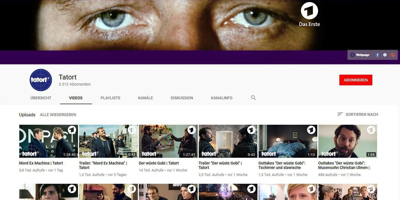400x200 pixels.
Task: Open the channel search magnifier icon
Action: point(253,98)
